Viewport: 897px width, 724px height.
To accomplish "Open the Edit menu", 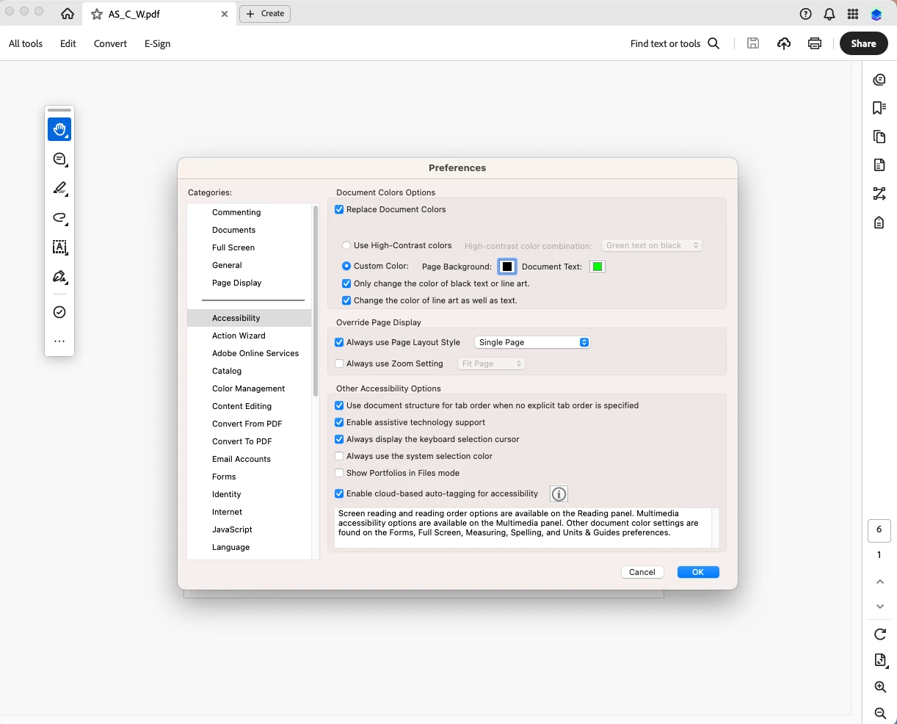I will click(68, 43).
